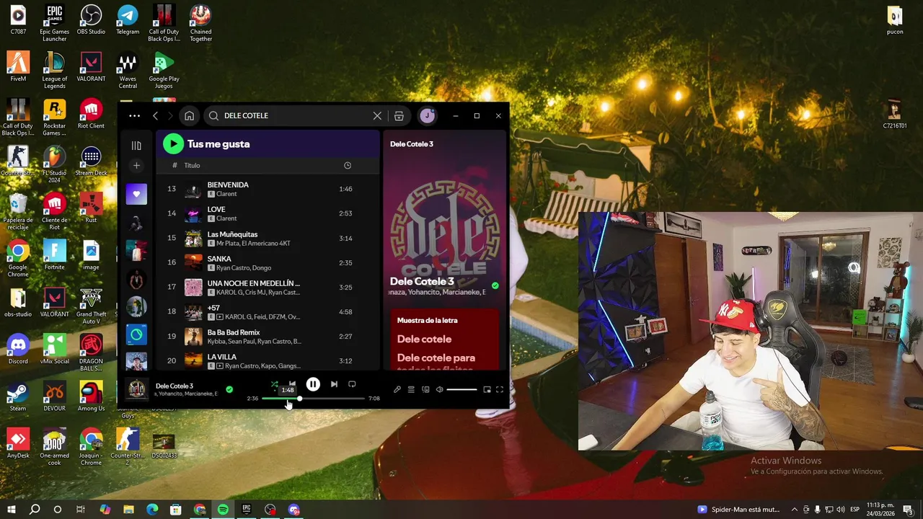Open vMix Social desktop icon
Image resolution: width=923 pixels, height=519 pixels.
55,350
